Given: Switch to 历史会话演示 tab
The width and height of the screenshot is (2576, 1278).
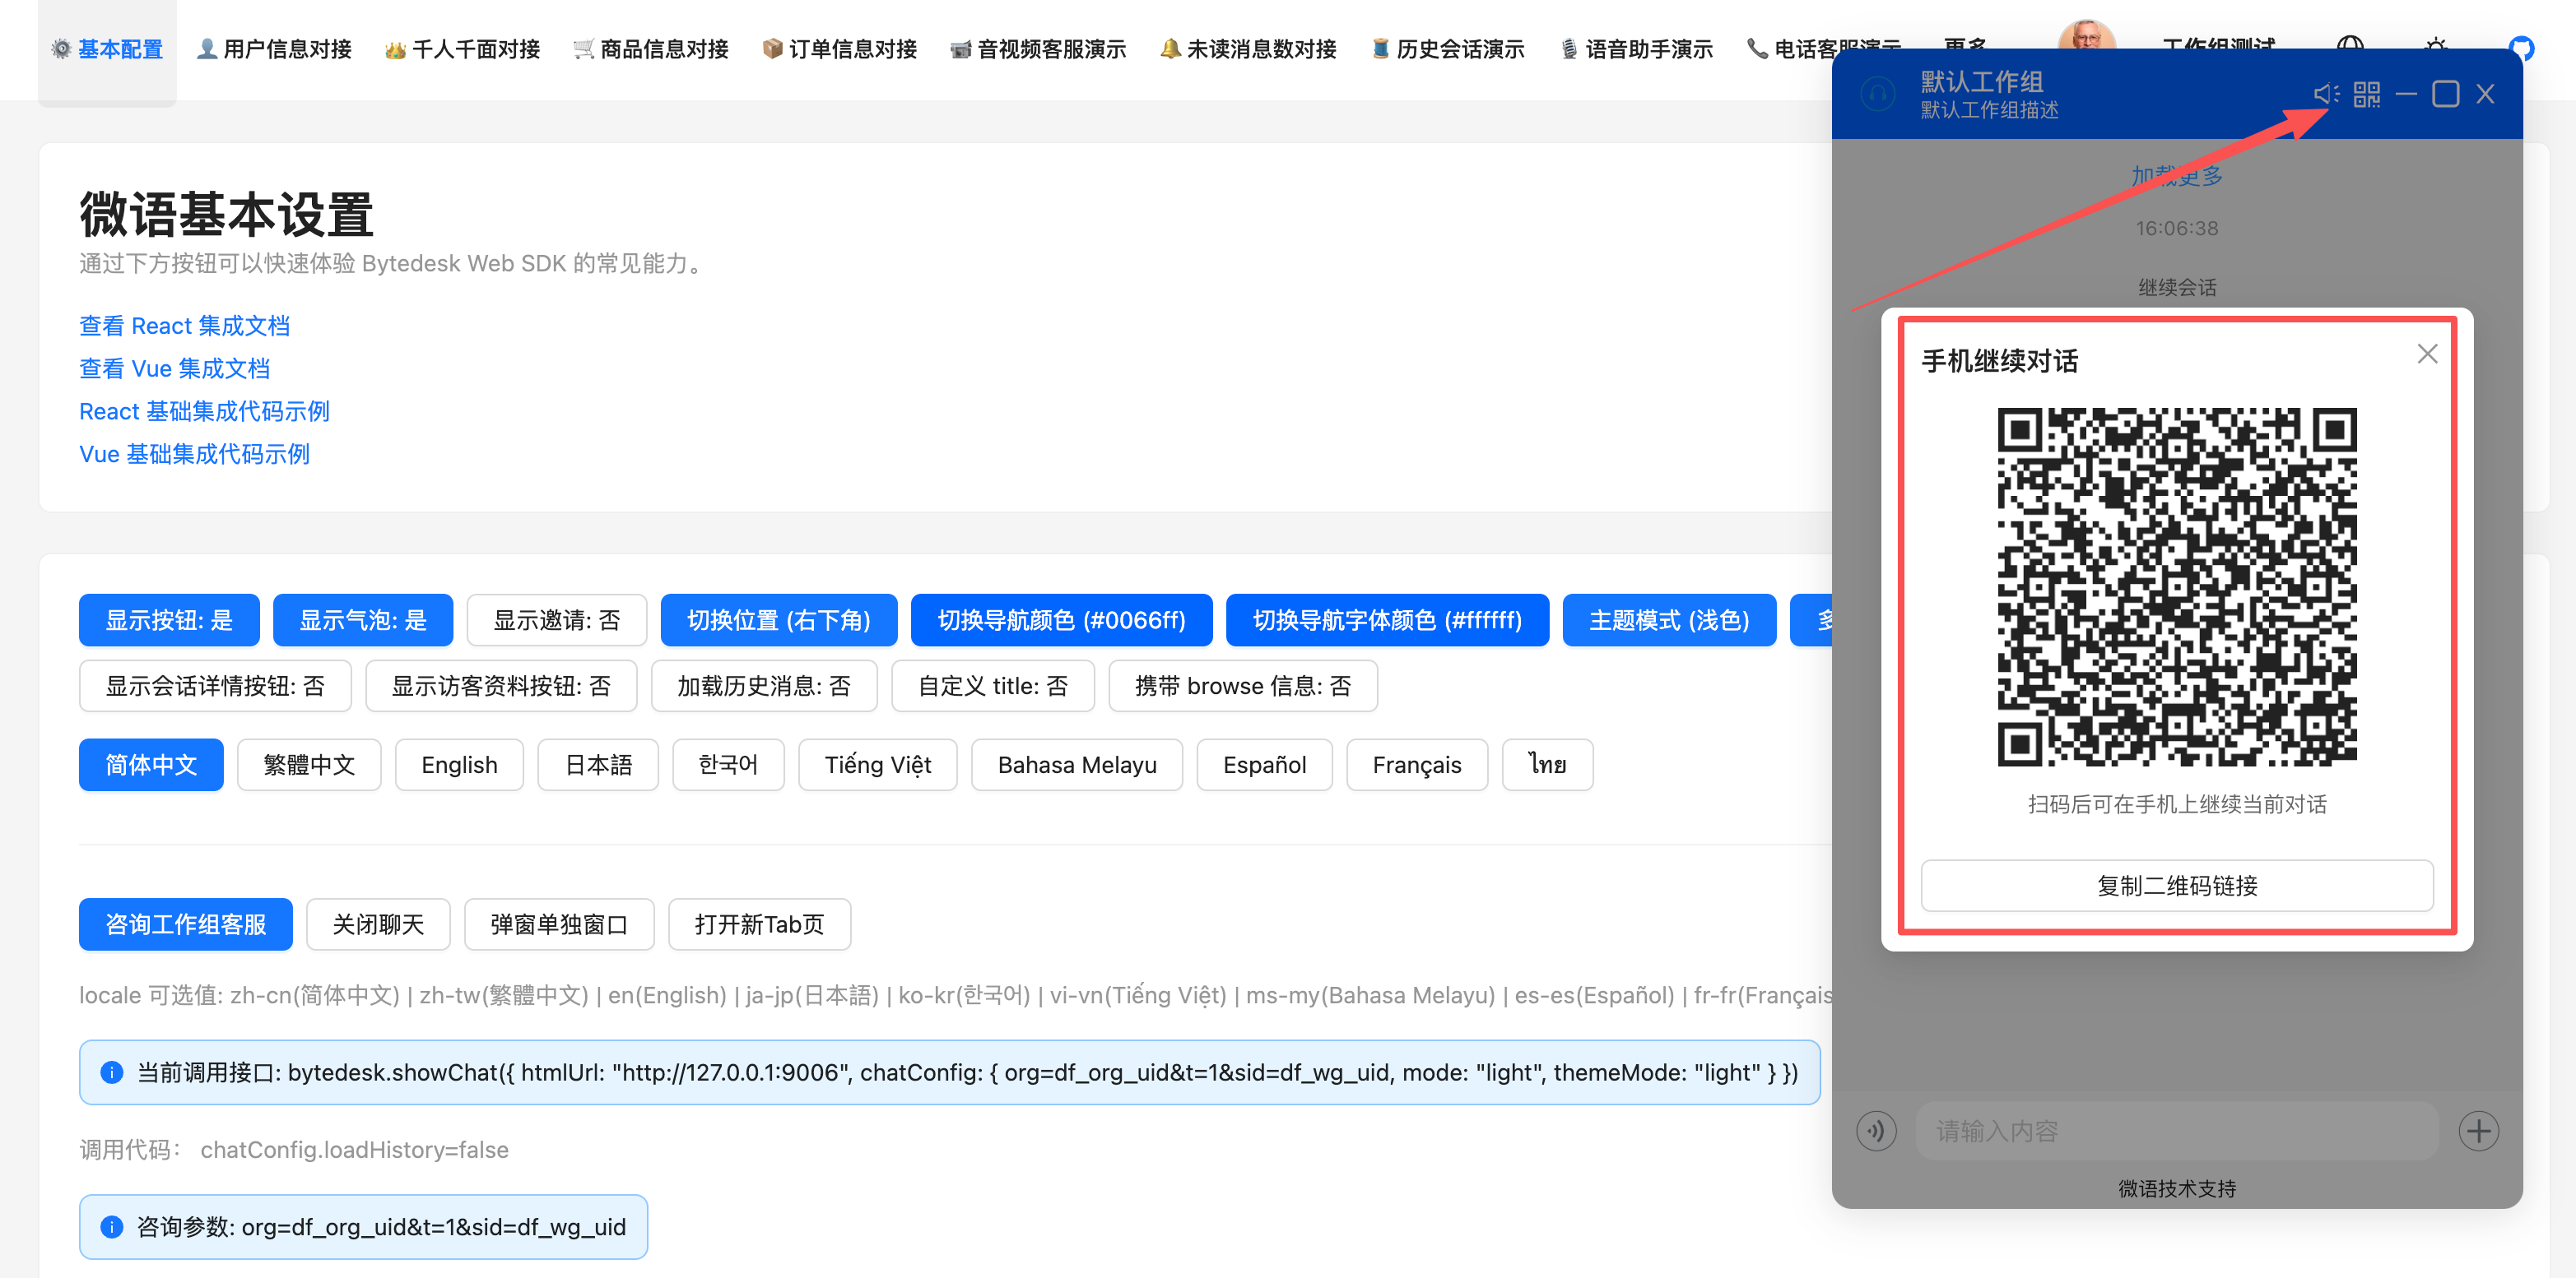Looking at the screenshot, I should tap(1448, 48).
